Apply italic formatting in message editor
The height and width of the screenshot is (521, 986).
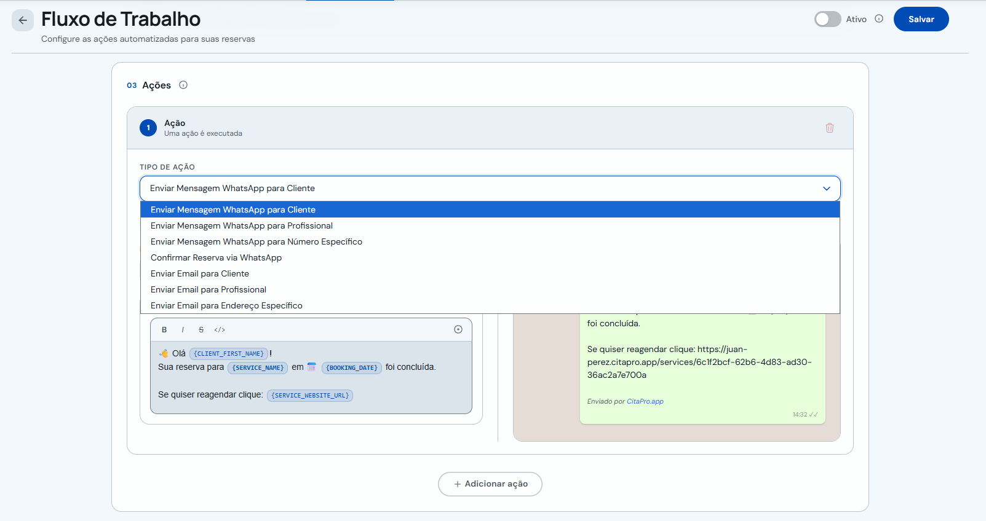(183, 330)
